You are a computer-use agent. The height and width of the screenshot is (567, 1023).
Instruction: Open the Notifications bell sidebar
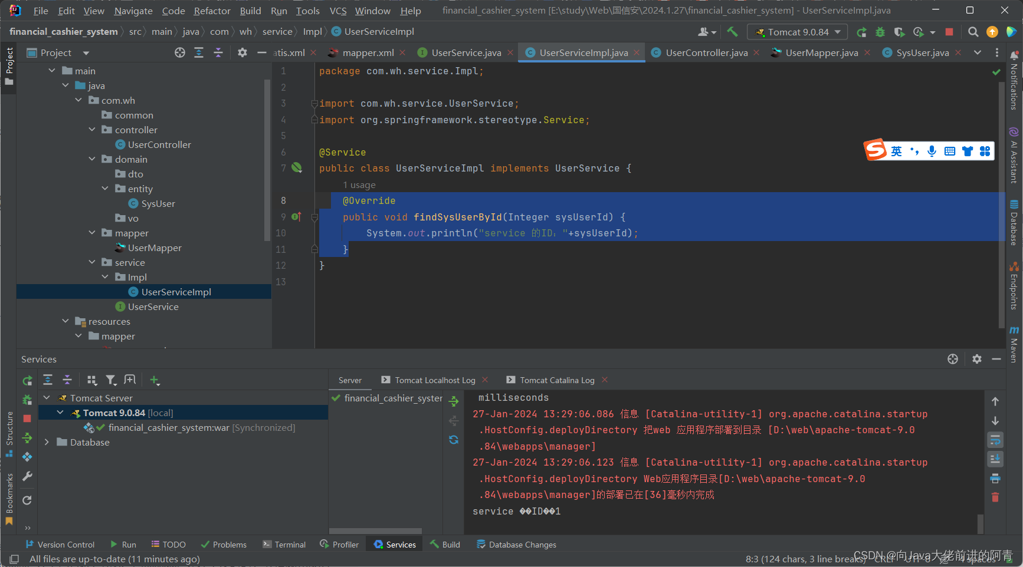point(1014,80)
